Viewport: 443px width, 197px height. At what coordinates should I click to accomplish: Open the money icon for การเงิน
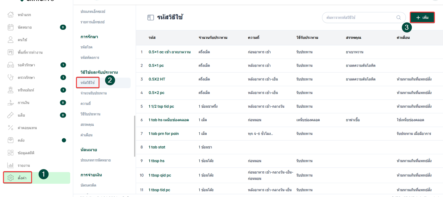click(x=10, y=103)
